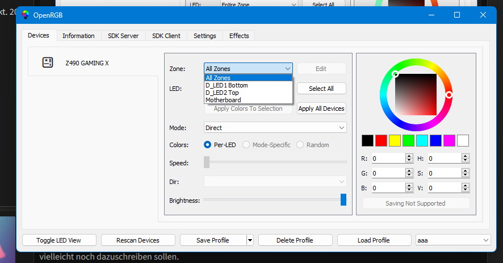This screenshot has width=503, height=263.
Task: Switch to the Information tab
Action: (78, 36)
